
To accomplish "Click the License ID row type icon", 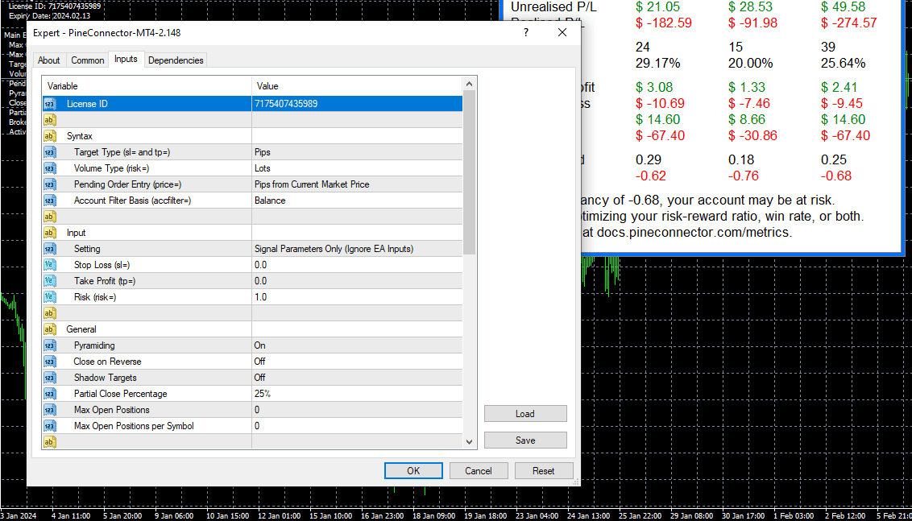I will pyautogui.click(x=50, y=104).
